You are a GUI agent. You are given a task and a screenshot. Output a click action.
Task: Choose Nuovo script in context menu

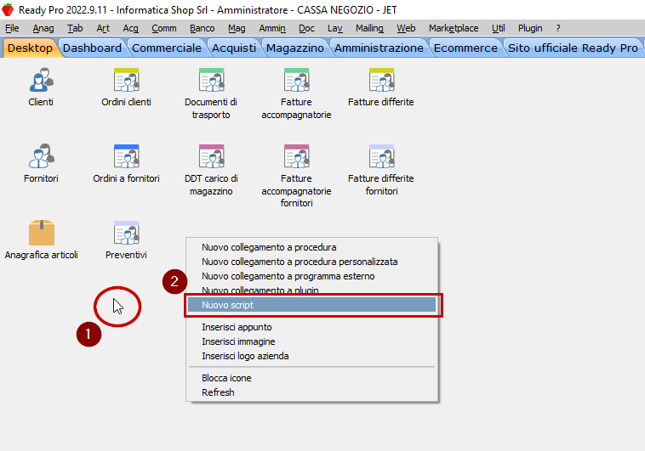point(311,305)
